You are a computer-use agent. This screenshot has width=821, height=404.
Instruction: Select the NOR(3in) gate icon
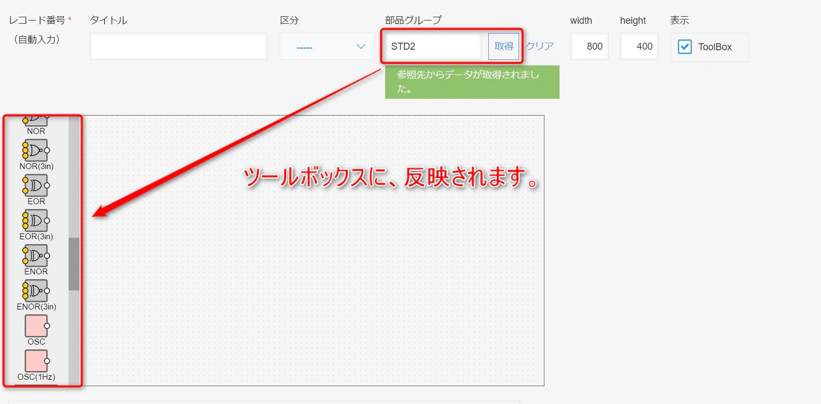(36, 150)
